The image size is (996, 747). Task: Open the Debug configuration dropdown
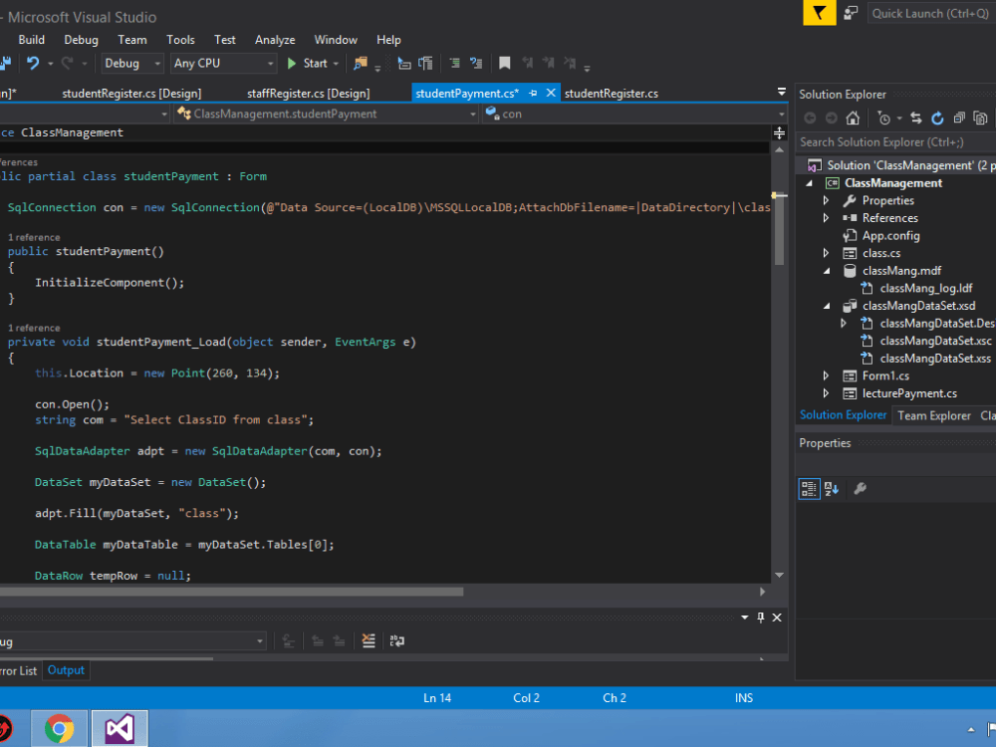point(131,63)
